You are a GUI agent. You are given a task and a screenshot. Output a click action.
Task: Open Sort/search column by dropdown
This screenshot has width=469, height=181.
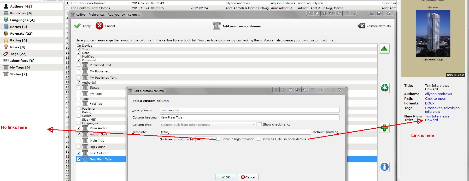(x=205, y=139)
